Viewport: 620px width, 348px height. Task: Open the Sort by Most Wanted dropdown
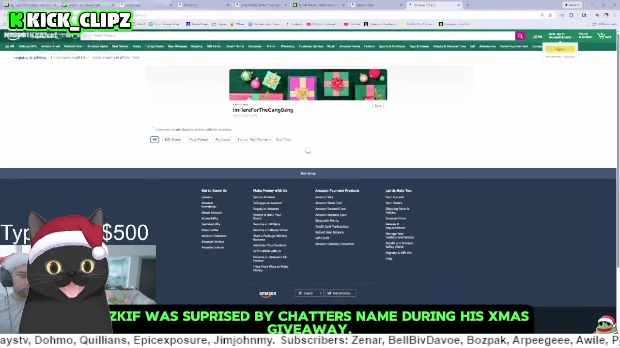coord(254,139)
